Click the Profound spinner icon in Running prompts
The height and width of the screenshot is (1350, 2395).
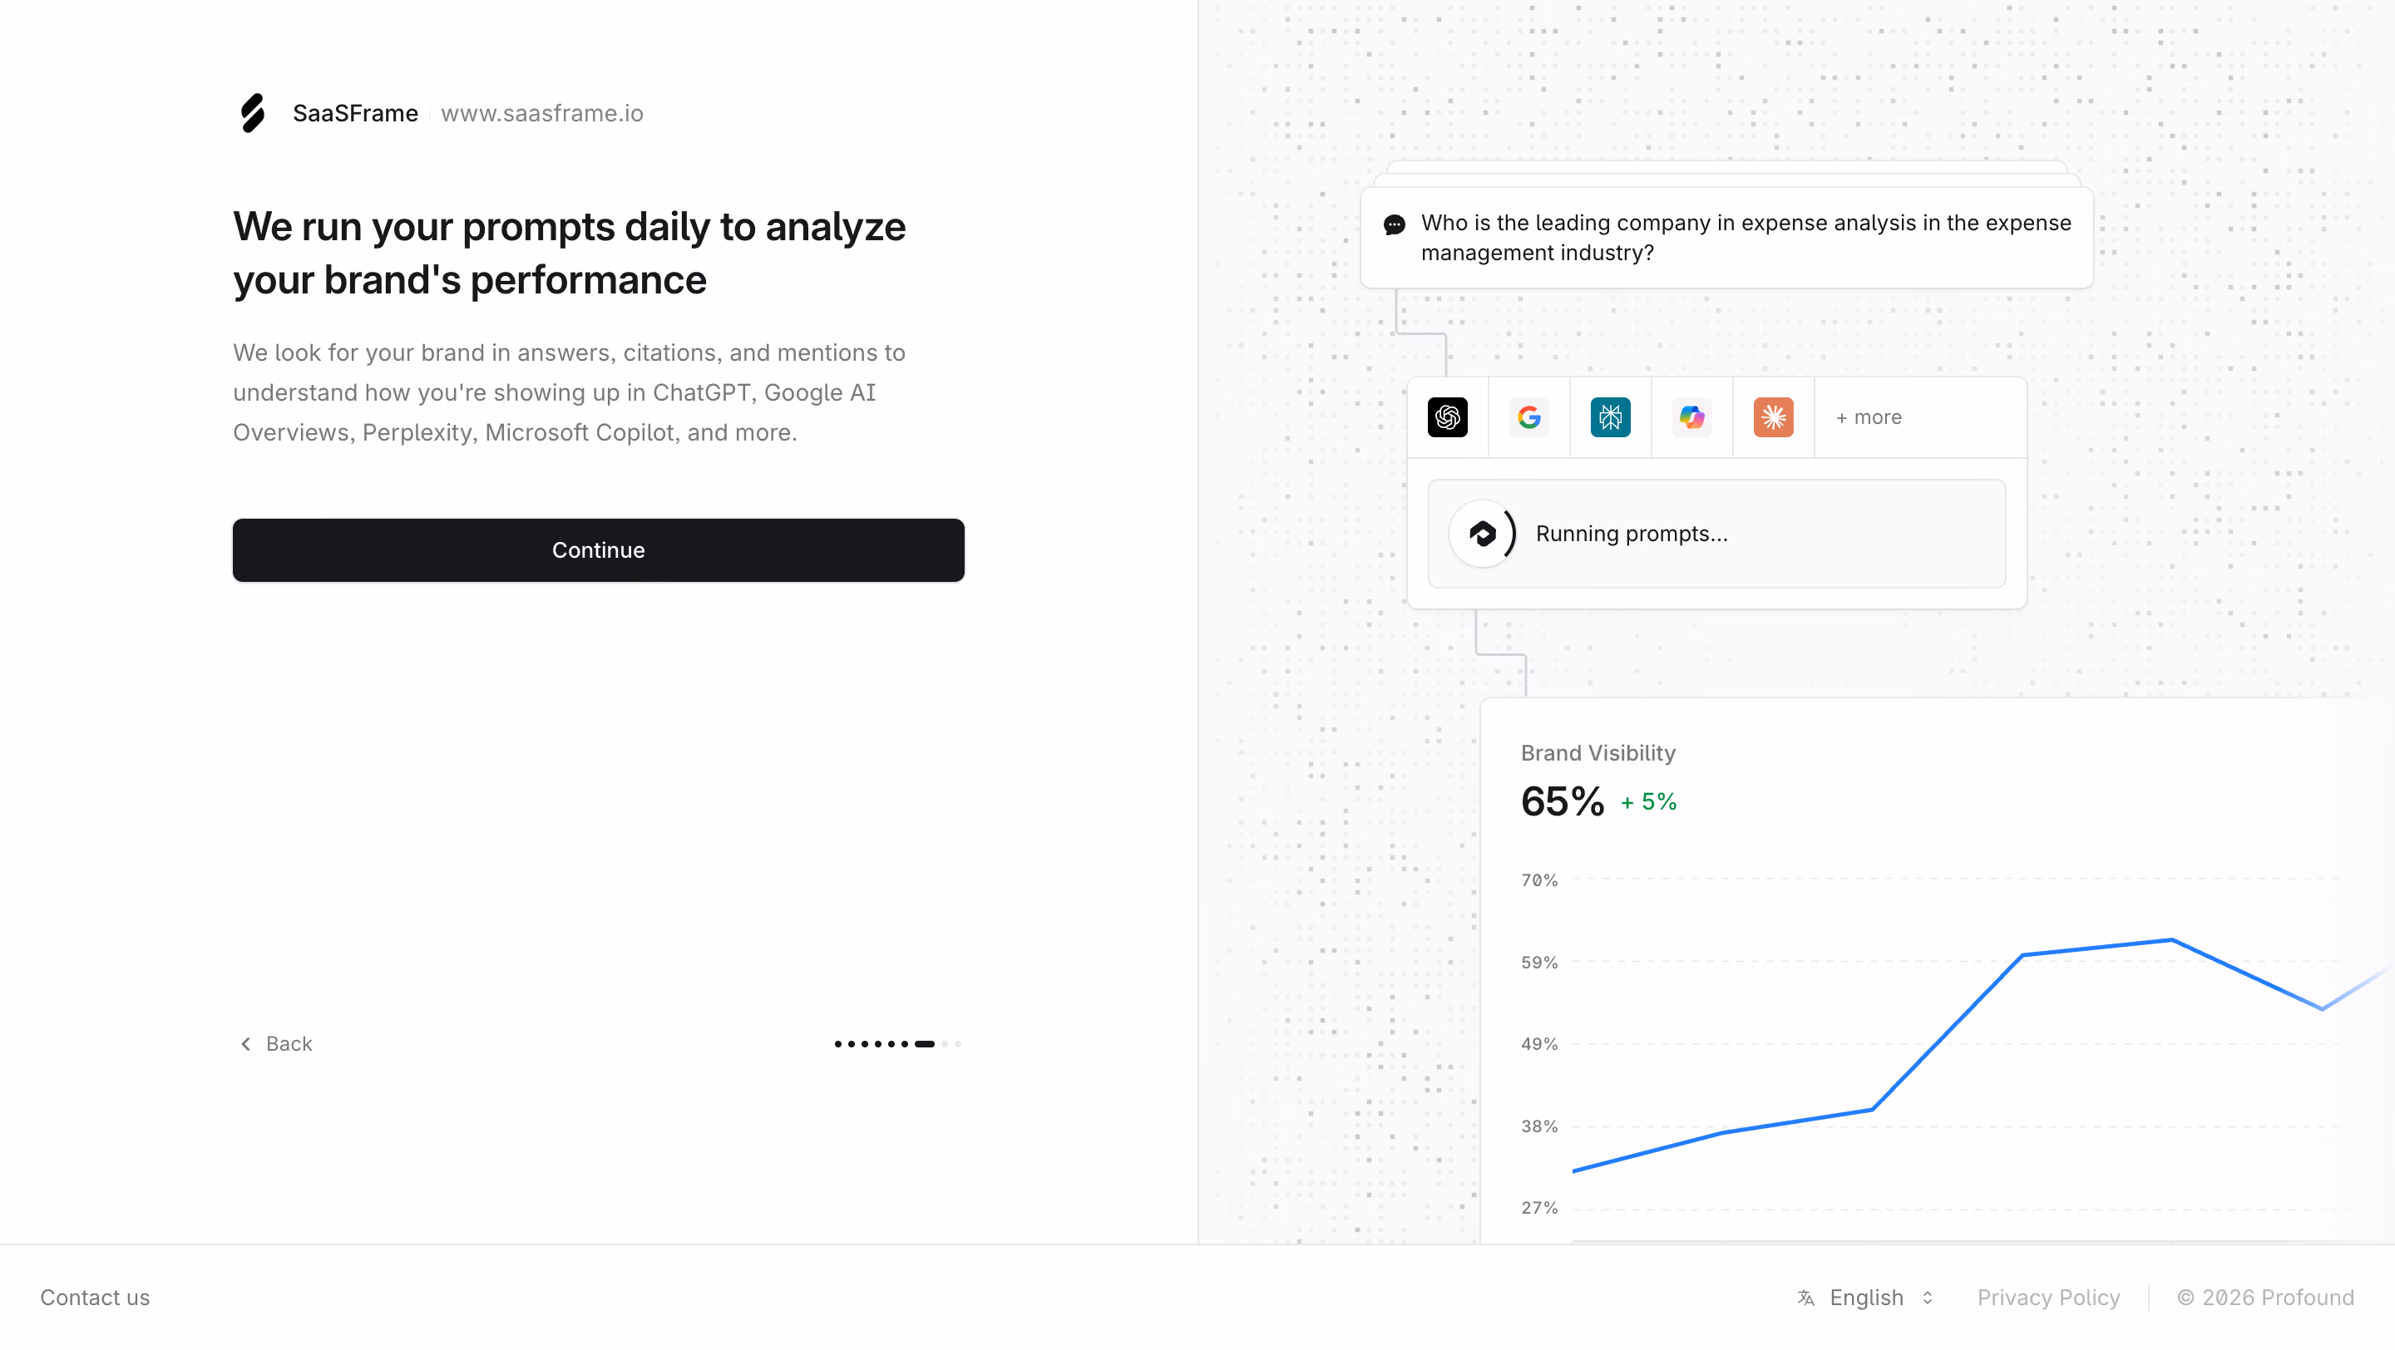tap(1483, 534)
